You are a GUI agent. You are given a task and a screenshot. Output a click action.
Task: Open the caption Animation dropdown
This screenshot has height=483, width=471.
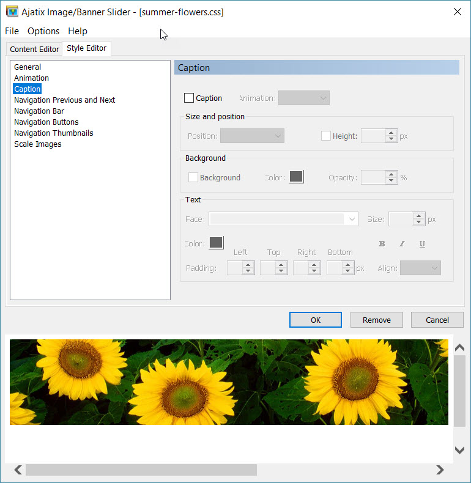303,98
